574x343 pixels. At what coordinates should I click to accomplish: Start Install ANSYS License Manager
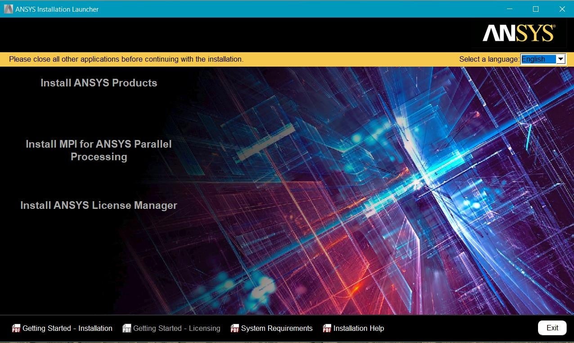pyautogui.click(x=99, y=205)
